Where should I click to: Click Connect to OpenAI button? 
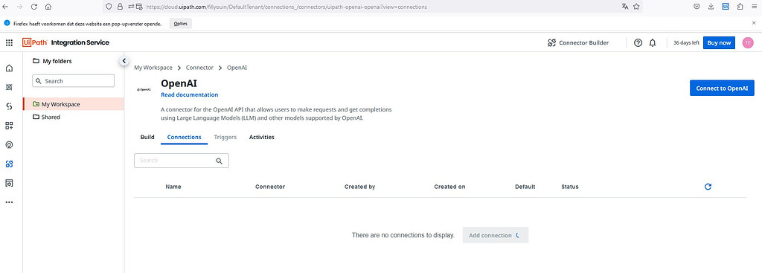pyautogui.click(x=722, y=88)
